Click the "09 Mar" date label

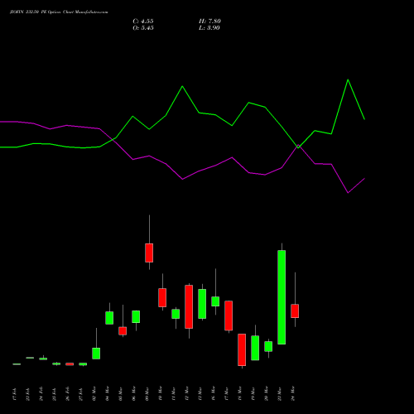tap(147, 393)
